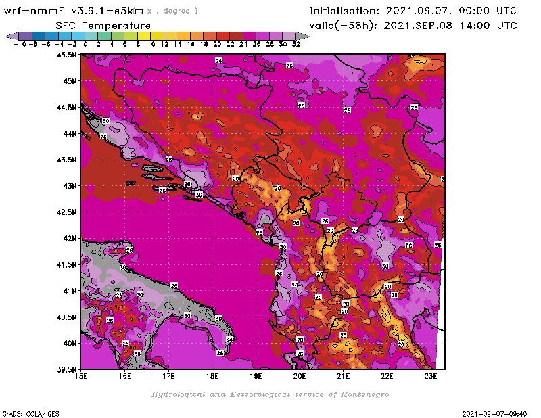Click the purple -10 to -8 legend swatch
This screenshot has width=541, height=418.
(26, 36)
